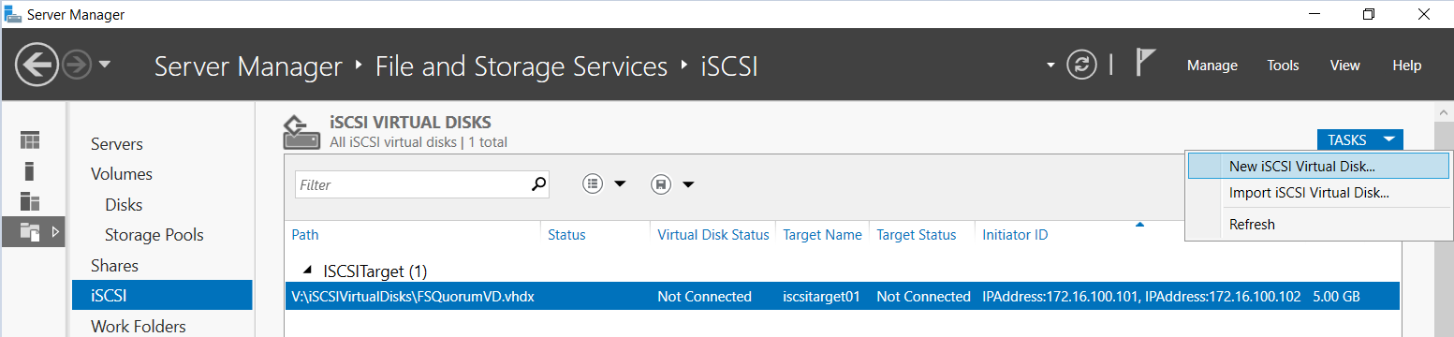This screenshot has height=337, width=1454.
Task: Click the search magnifier icon in Filter
Action: [x=538, y=184]
